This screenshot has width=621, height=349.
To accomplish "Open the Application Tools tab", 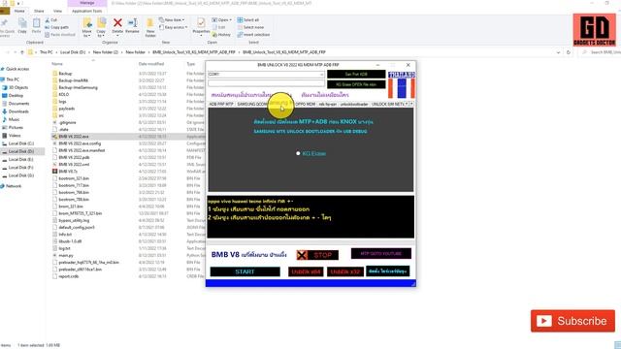I will pos(86,11).
